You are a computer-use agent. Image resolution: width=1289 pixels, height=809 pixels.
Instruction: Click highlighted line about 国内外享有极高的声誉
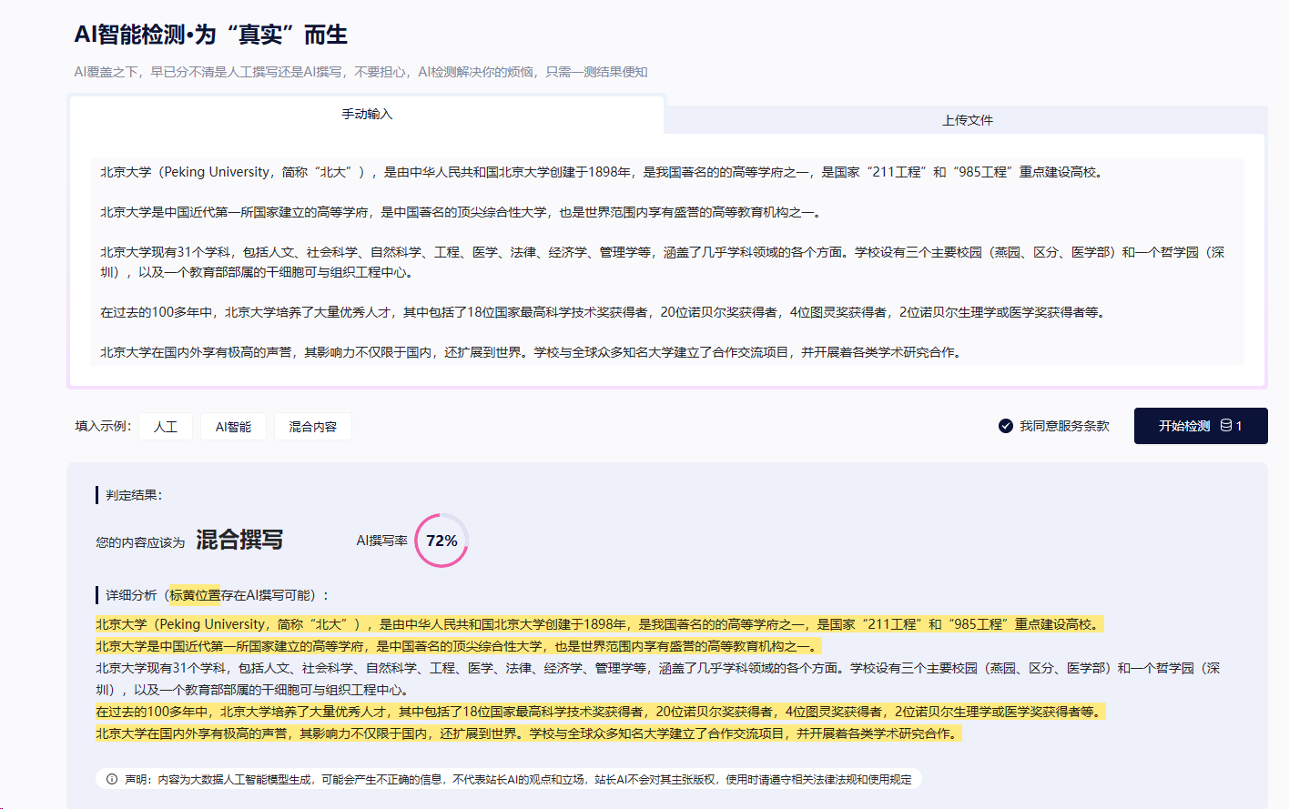click(529, 733)
